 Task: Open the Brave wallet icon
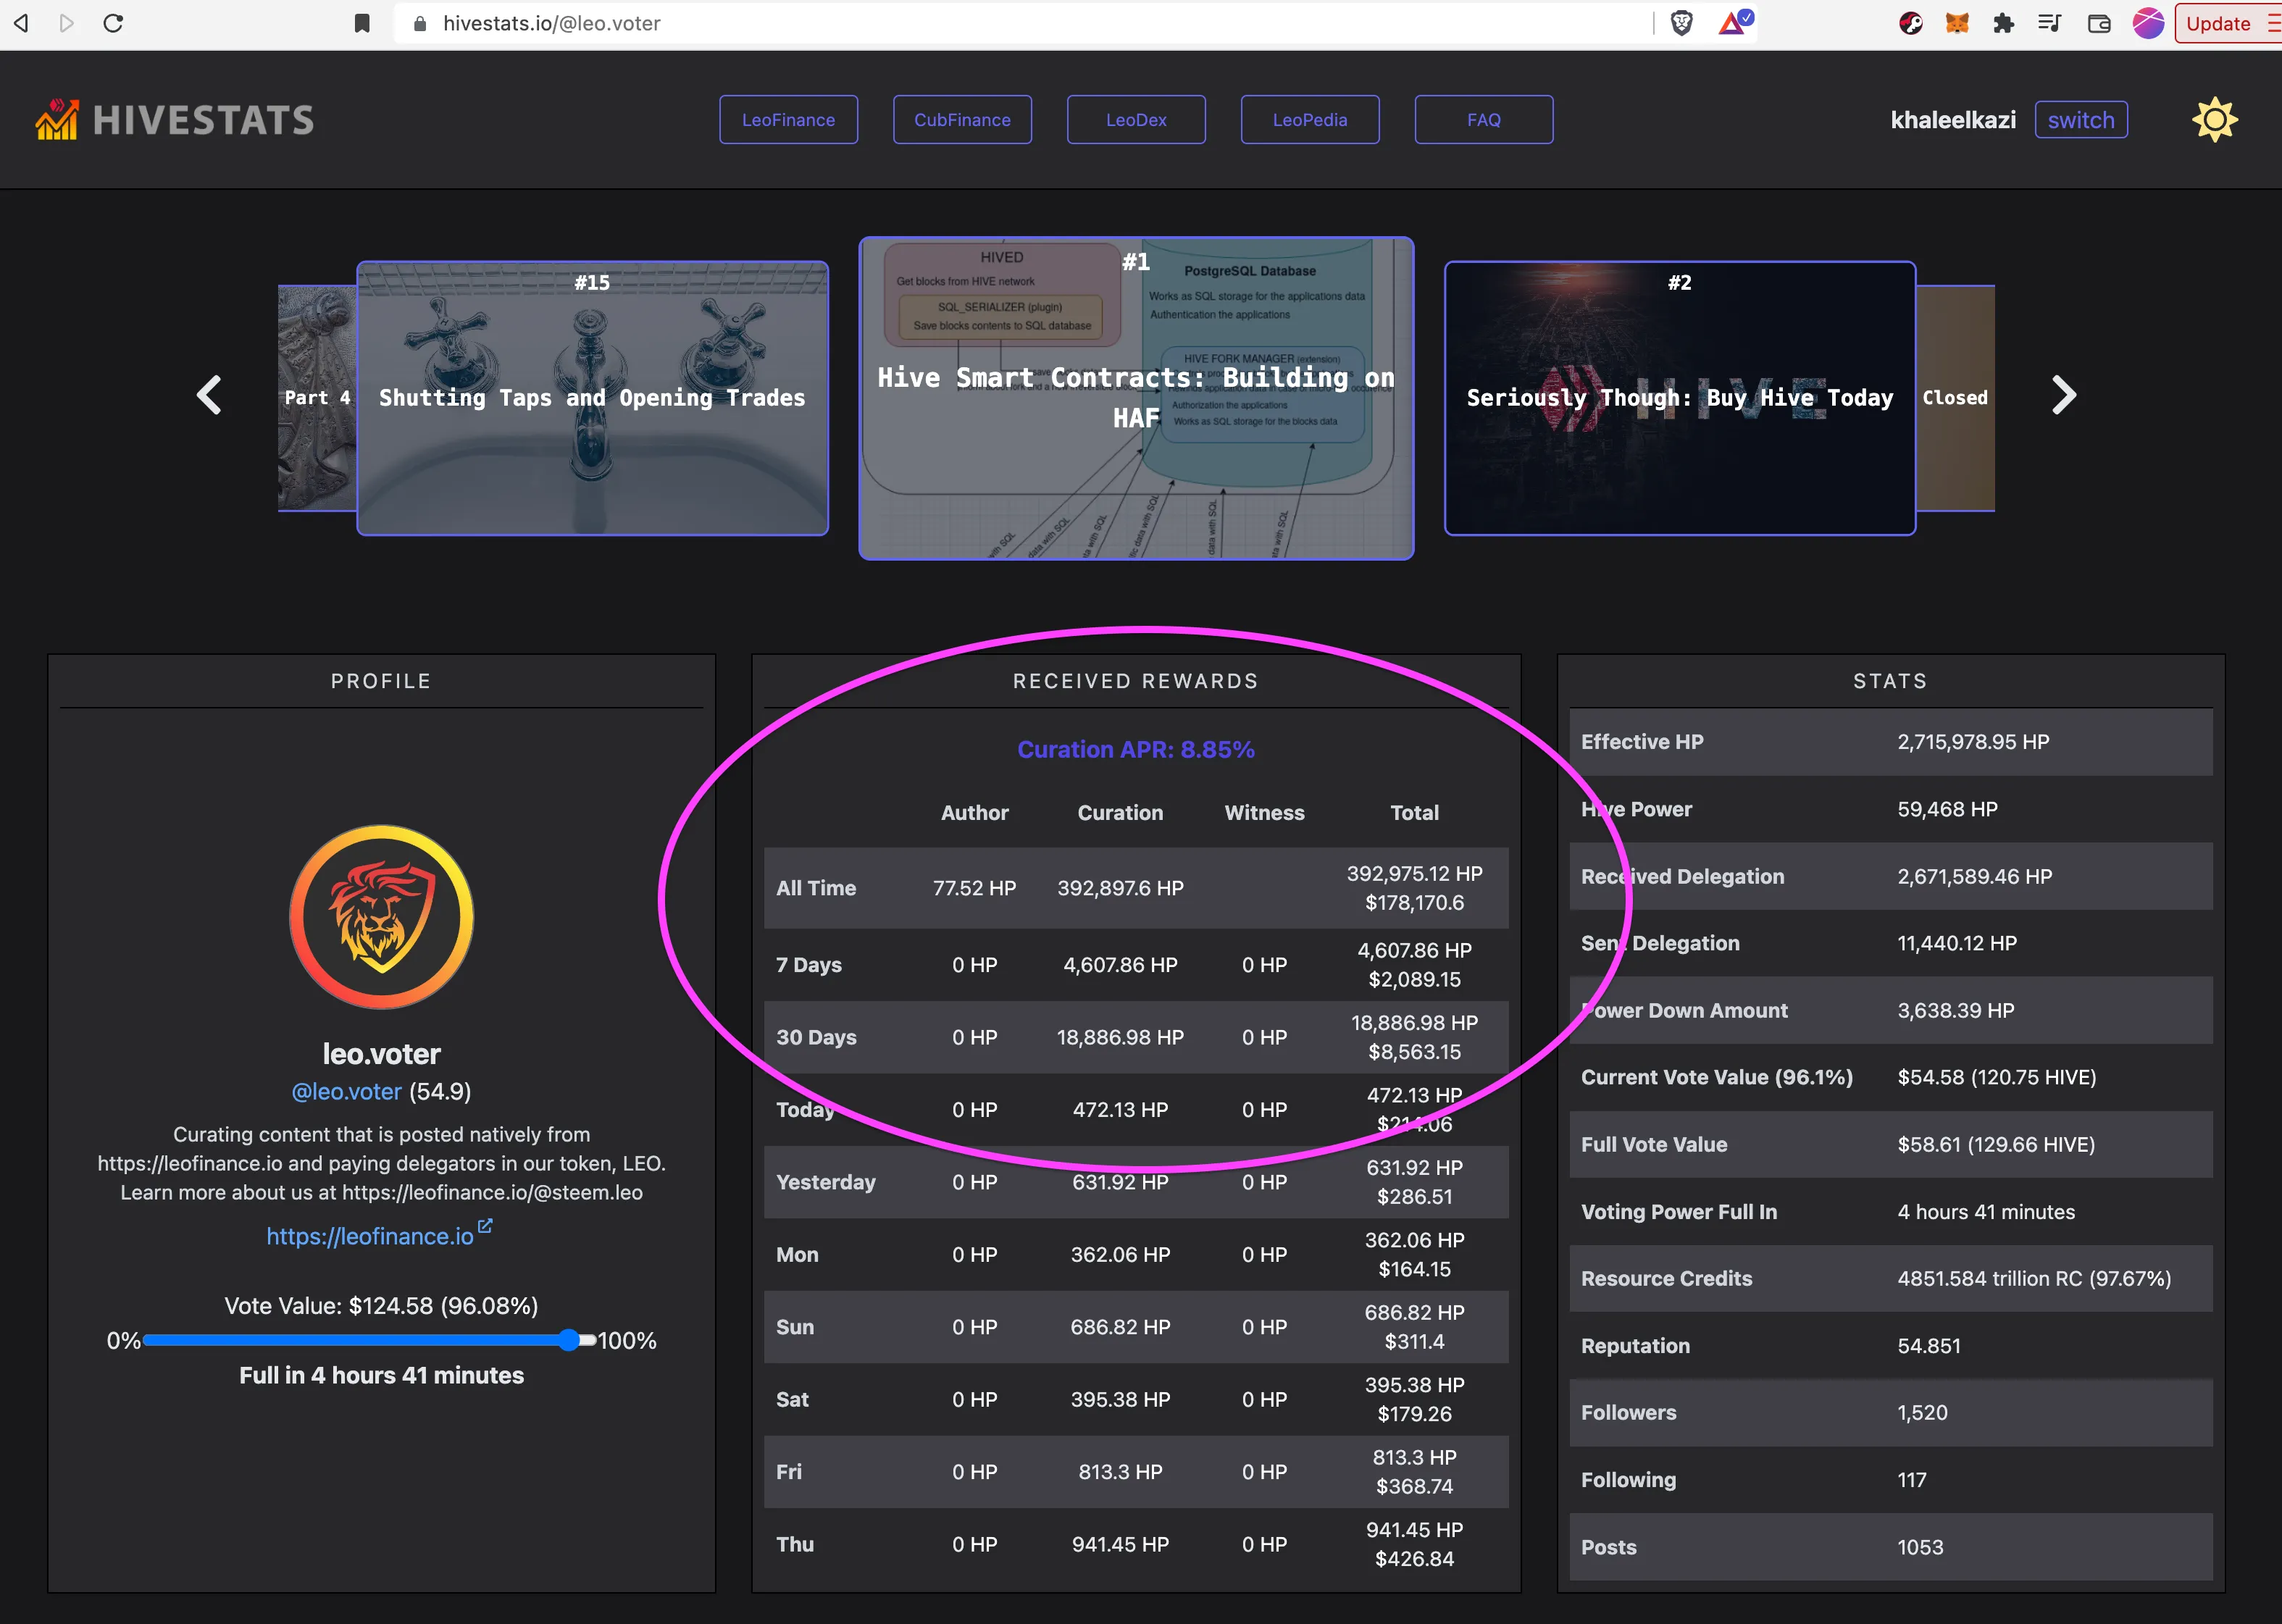pyautogui.click(x=2099, y=23)
